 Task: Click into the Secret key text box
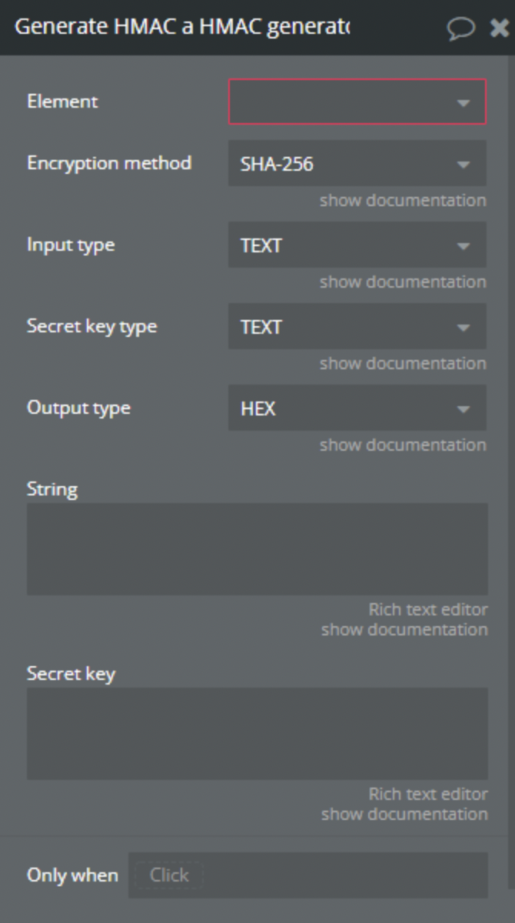257,733
